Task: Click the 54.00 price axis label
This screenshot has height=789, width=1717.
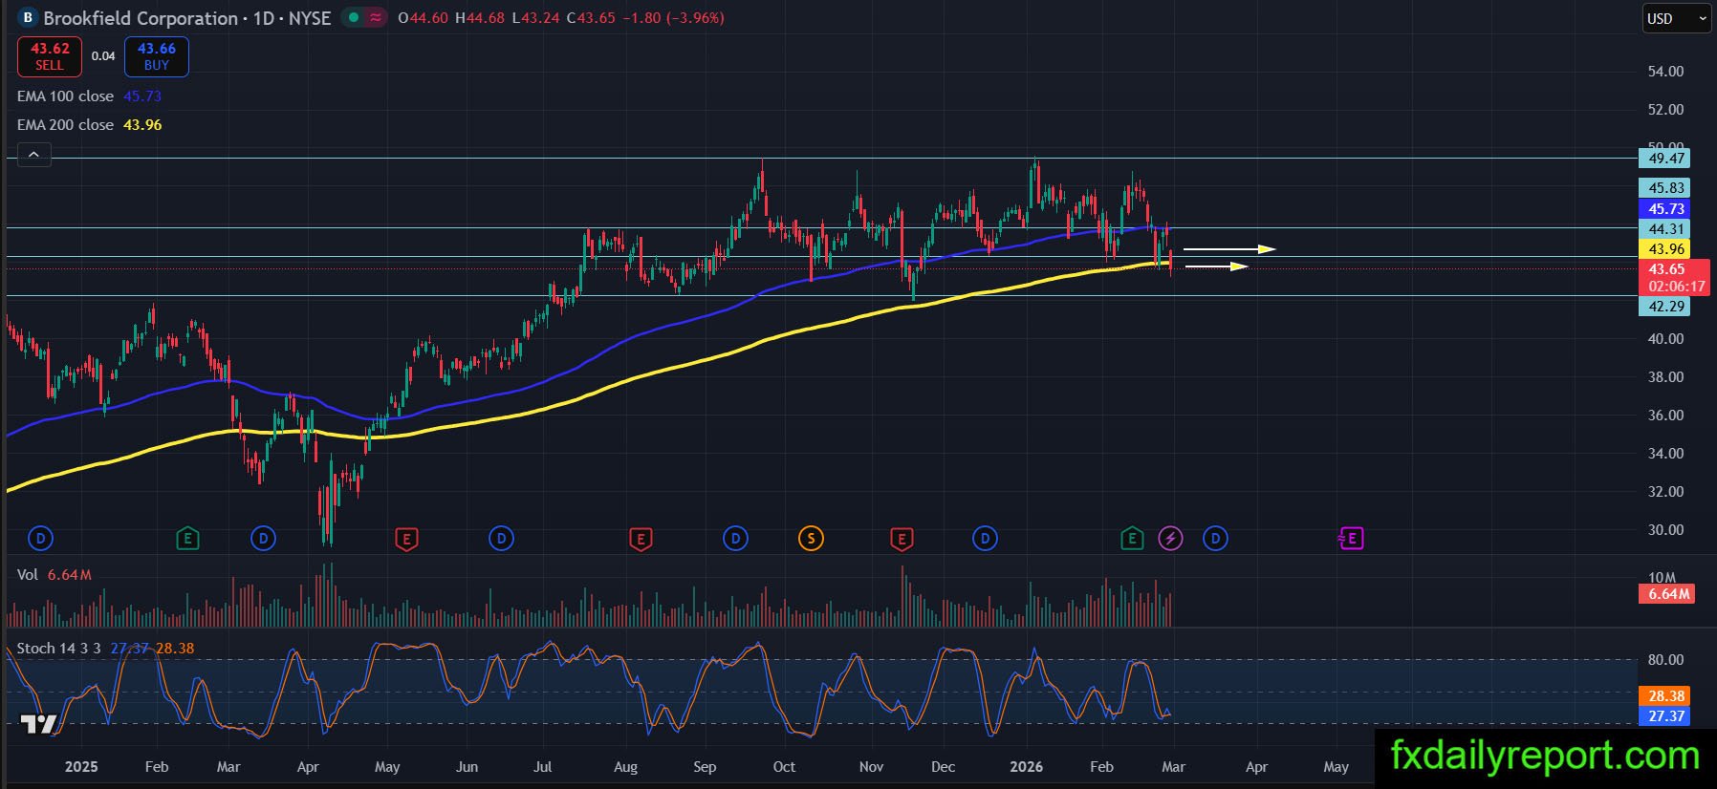Action: coord(1665,72)
